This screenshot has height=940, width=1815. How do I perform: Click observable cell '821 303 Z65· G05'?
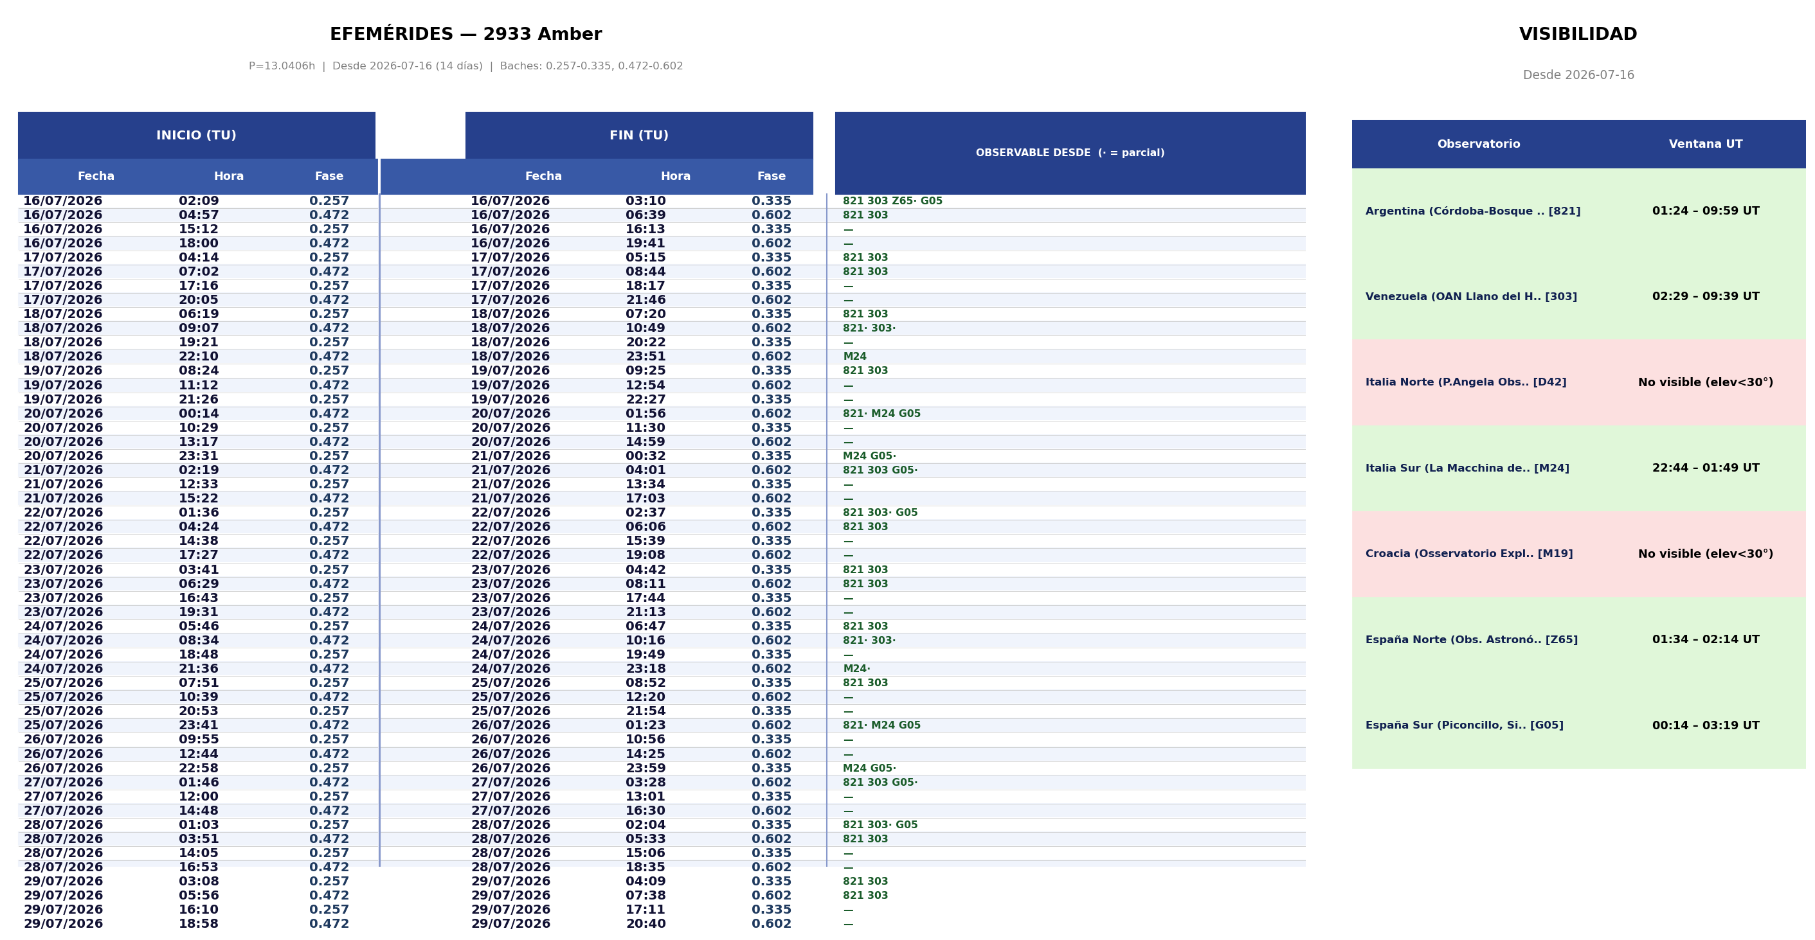tap(892, 201)
